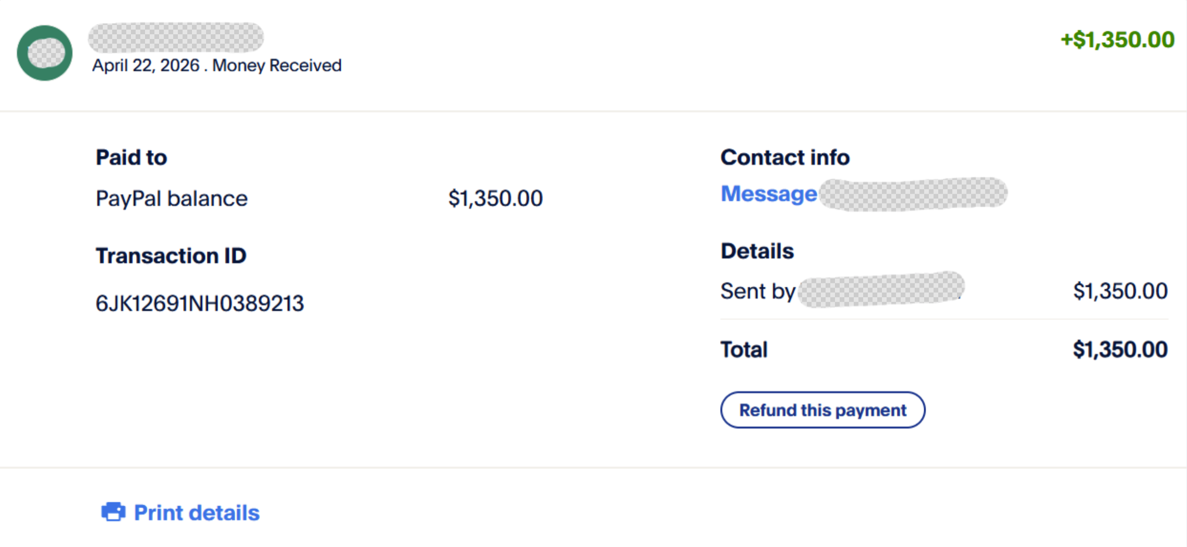Click the Sent by label
Screen dimensions: 1187x547
click(x=758, y=291)
